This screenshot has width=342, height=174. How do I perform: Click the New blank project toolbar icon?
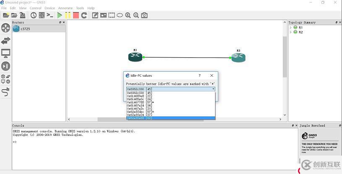tap(6, 15)
